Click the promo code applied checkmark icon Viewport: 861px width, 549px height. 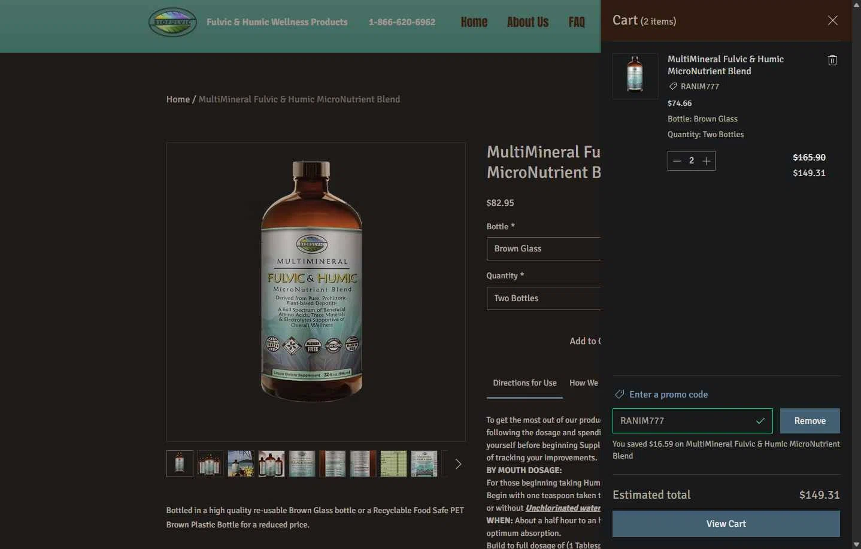[760, 421]
